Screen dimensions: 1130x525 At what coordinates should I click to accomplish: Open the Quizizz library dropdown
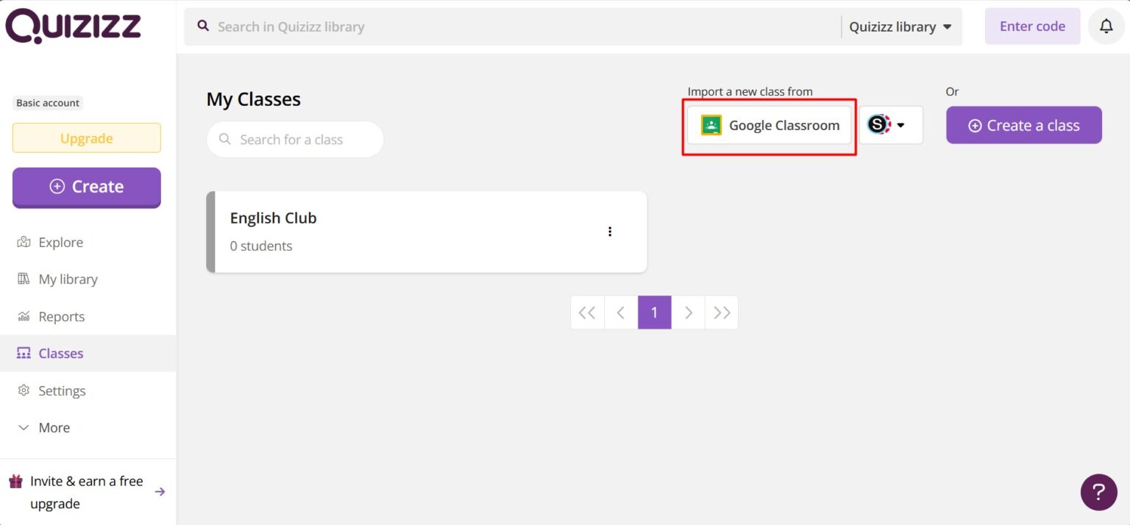point(899,26)
